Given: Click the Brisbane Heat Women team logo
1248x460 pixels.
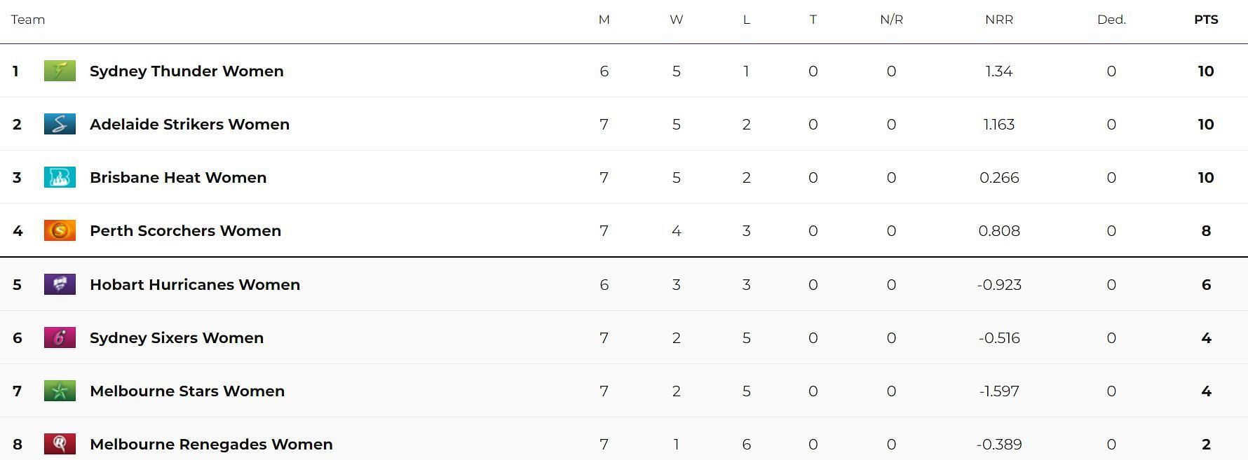Looking at the screenshot, I should (60, 177).
